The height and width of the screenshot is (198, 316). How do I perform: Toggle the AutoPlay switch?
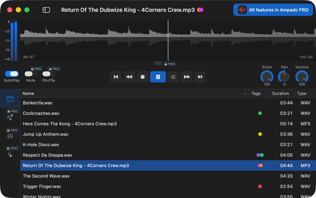tap(12, 74)
